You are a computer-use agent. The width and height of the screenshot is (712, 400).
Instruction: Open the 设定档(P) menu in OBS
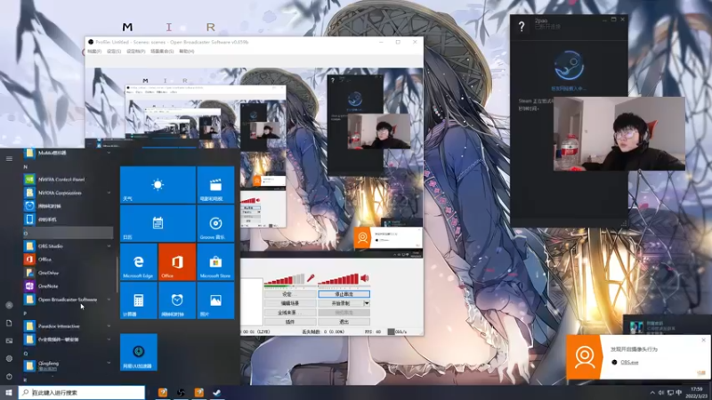coord(136,52)
